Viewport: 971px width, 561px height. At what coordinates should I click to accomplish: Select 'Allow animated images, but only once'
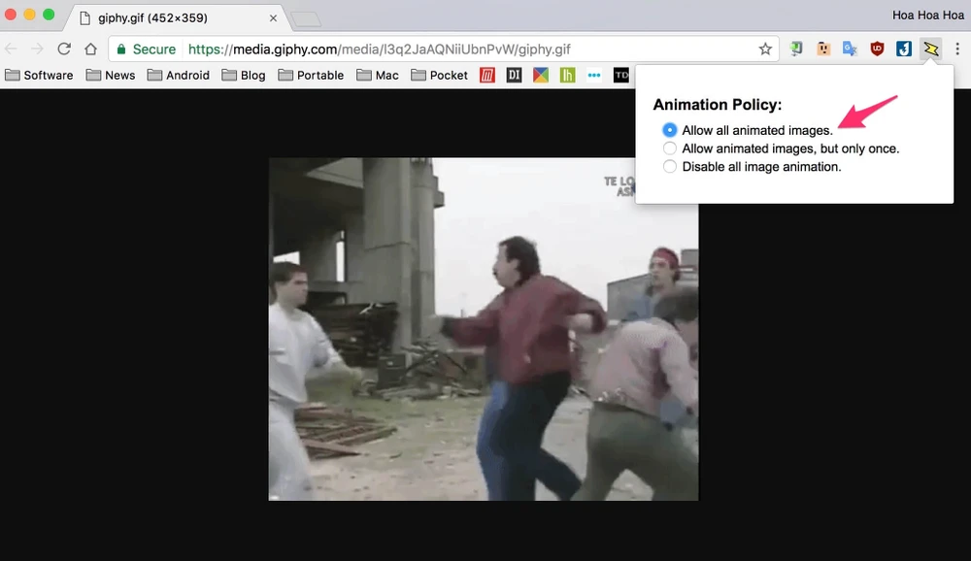click(x=670, y=148)
